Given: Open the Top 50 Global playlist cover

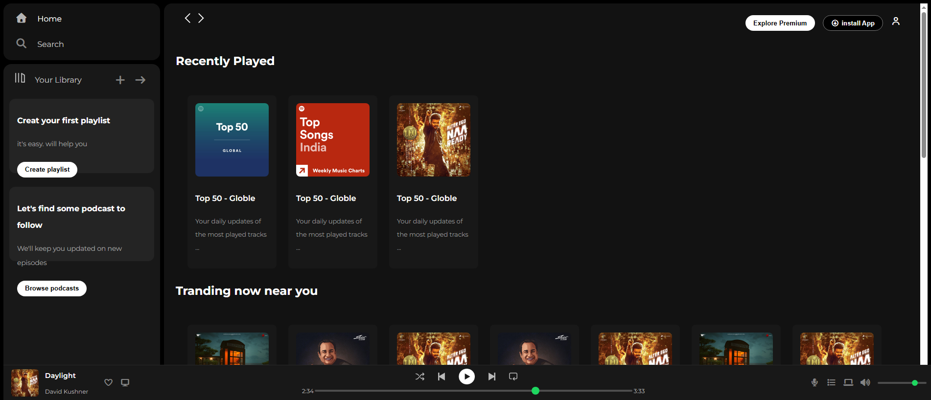Looking at the screenshot, I should [x=232, y=140].
